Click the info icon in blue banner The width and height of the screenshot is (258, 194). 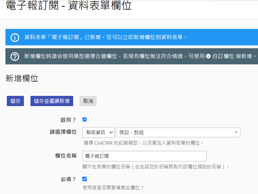click(15, 37)
